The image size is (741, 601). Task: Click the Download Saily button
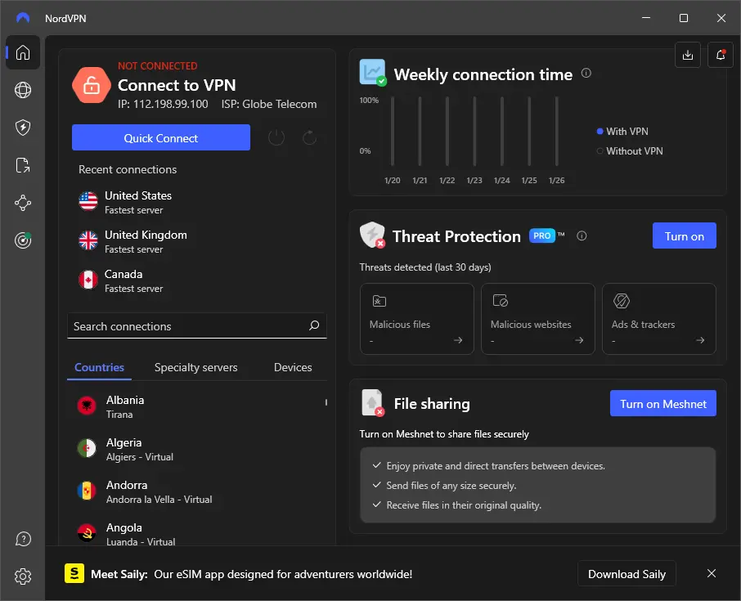coord(626,573)
